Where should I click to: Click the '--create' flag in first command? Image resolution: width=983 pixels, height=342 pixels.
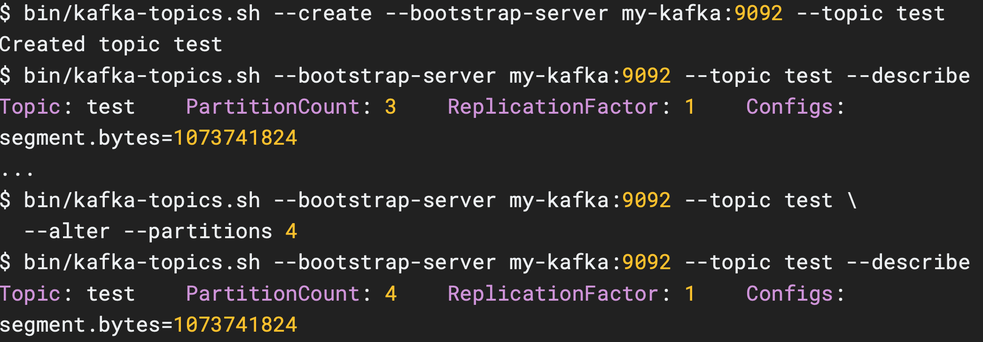tap(322, 13)
